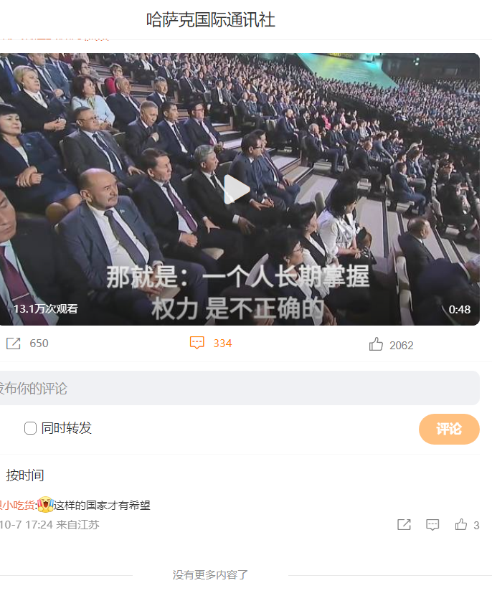Click the laughing-crying emoji in the comment

(x=46, y=505)
